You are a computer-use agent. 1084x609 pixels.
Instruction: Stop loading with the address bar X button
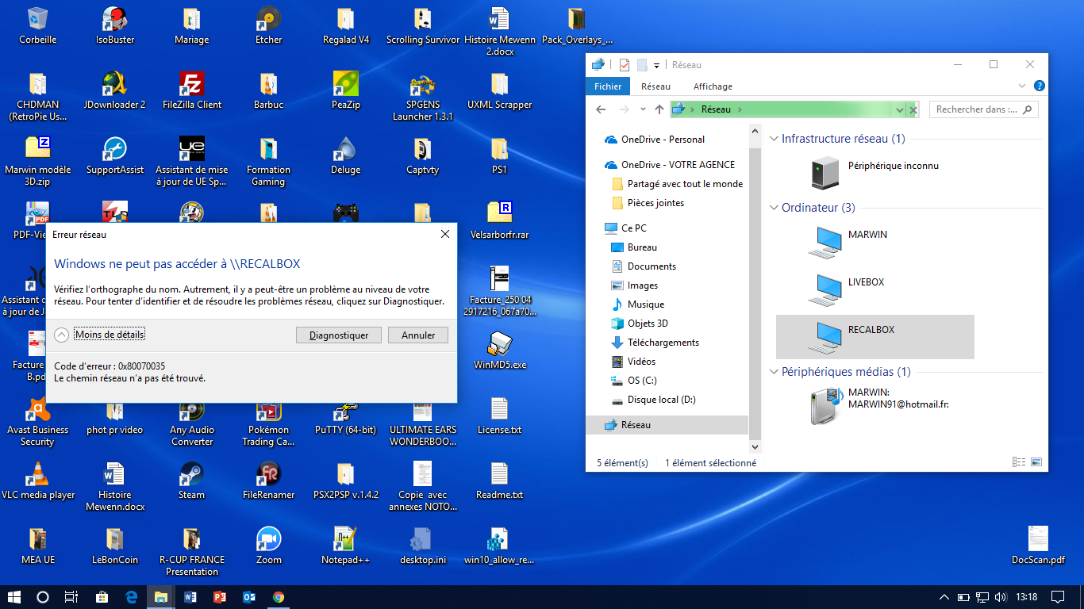[x=913, y=109]
